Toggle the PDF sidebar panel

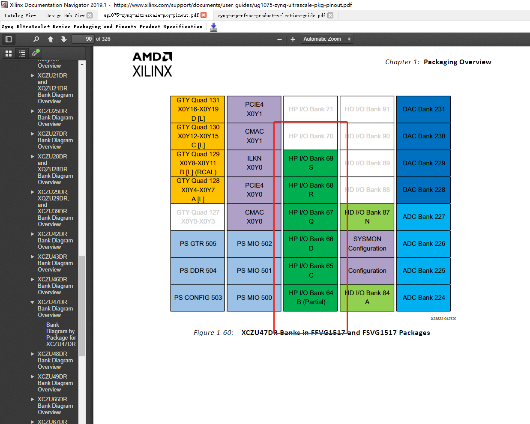(x=9, y=39)
